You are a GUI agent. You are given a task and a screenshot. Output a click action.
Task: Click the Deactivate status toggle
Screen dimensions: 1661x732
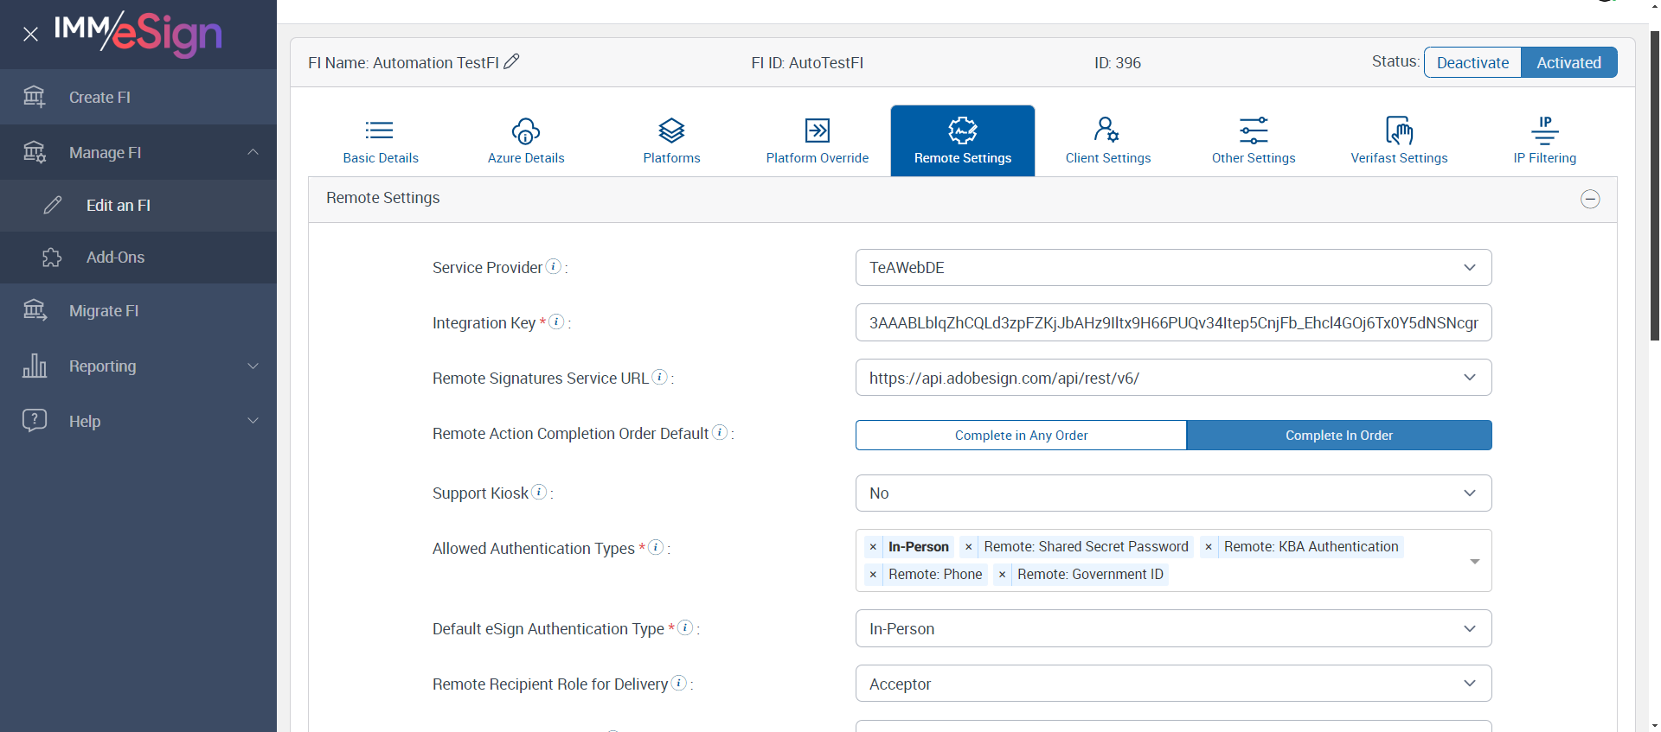(1472, 62)
